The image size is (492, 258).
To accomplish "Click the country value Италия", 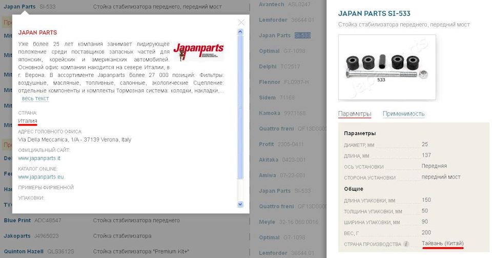I will [x=28, y=121].
